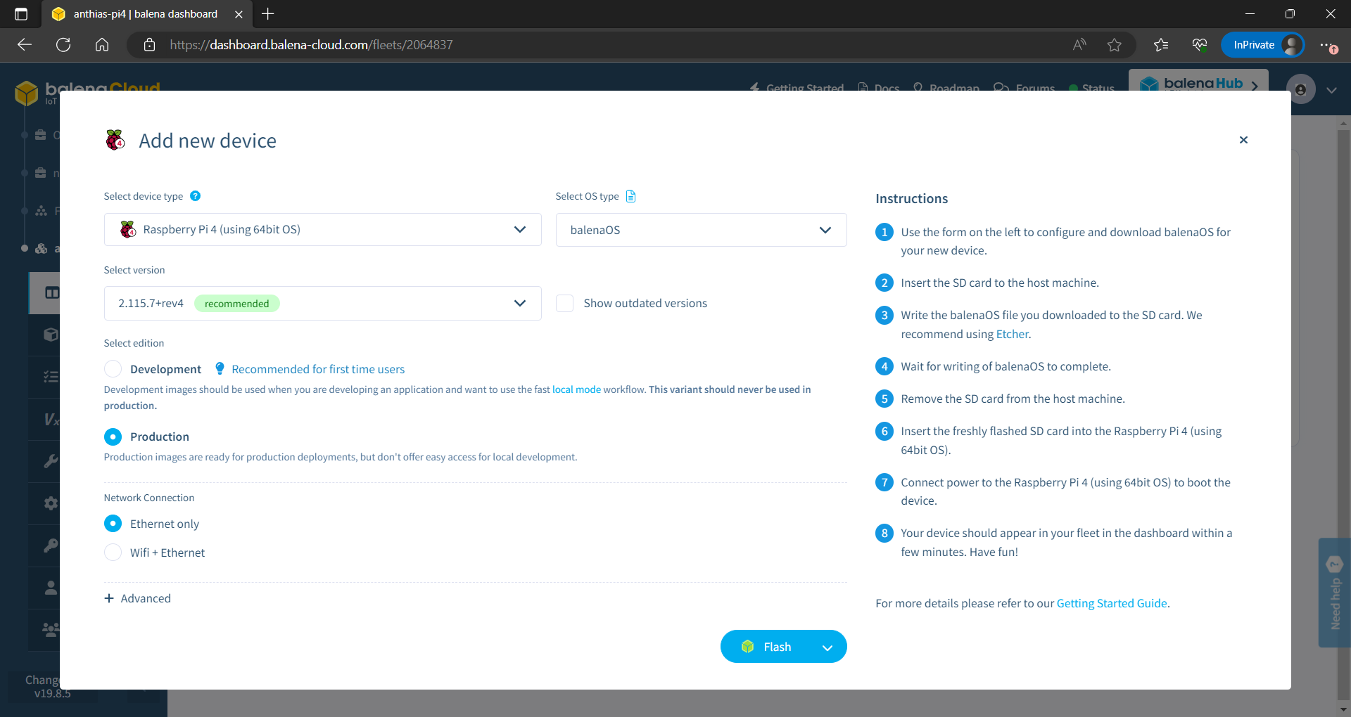Open the Etcher link in instructions

point(1012,334)
